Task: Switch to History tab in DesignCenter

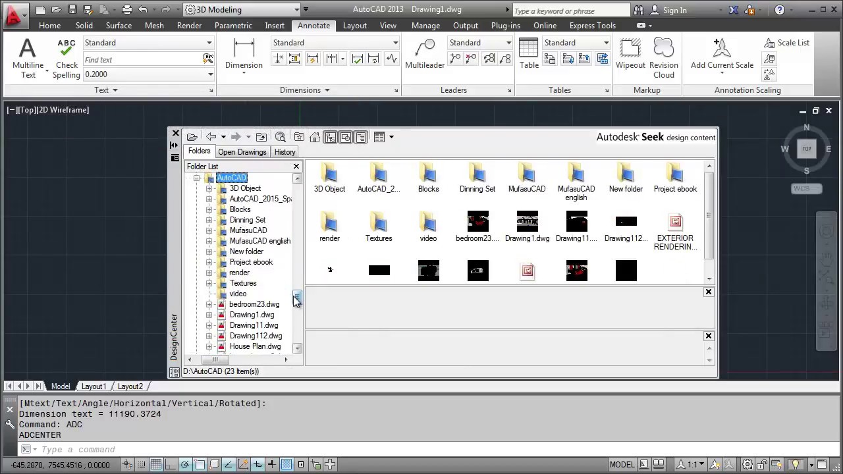Action: pos(285,152)
